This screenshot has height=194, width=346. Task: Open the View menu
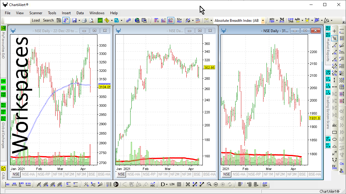[x=20, y=13]
